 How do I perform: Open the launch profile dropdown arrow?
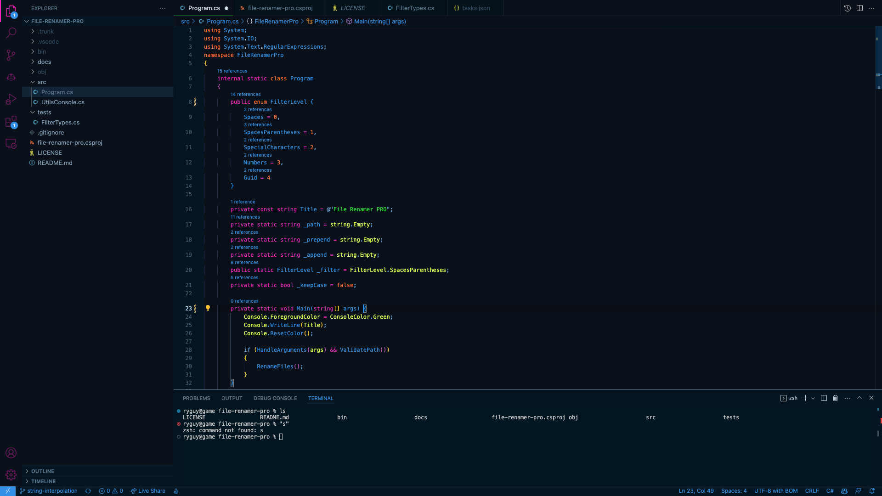point(813,398)
